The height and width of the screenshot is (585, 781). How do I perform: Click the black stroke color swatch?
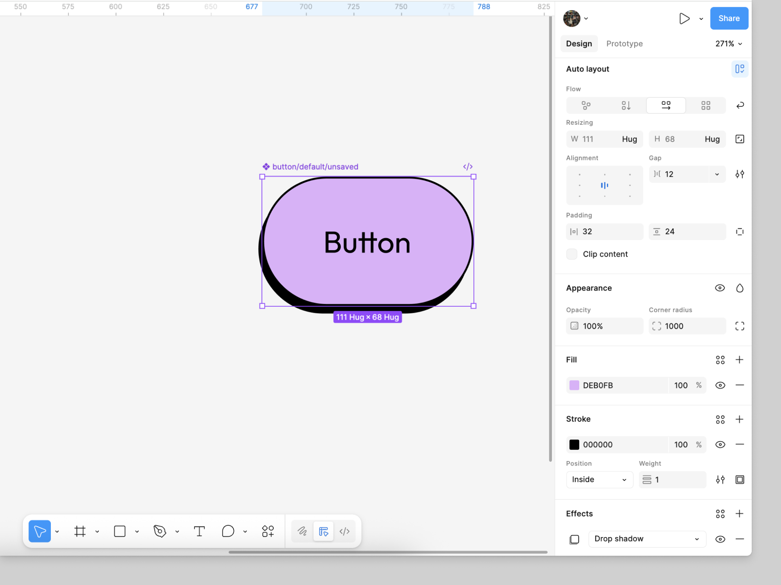click(x=574, y=445)
